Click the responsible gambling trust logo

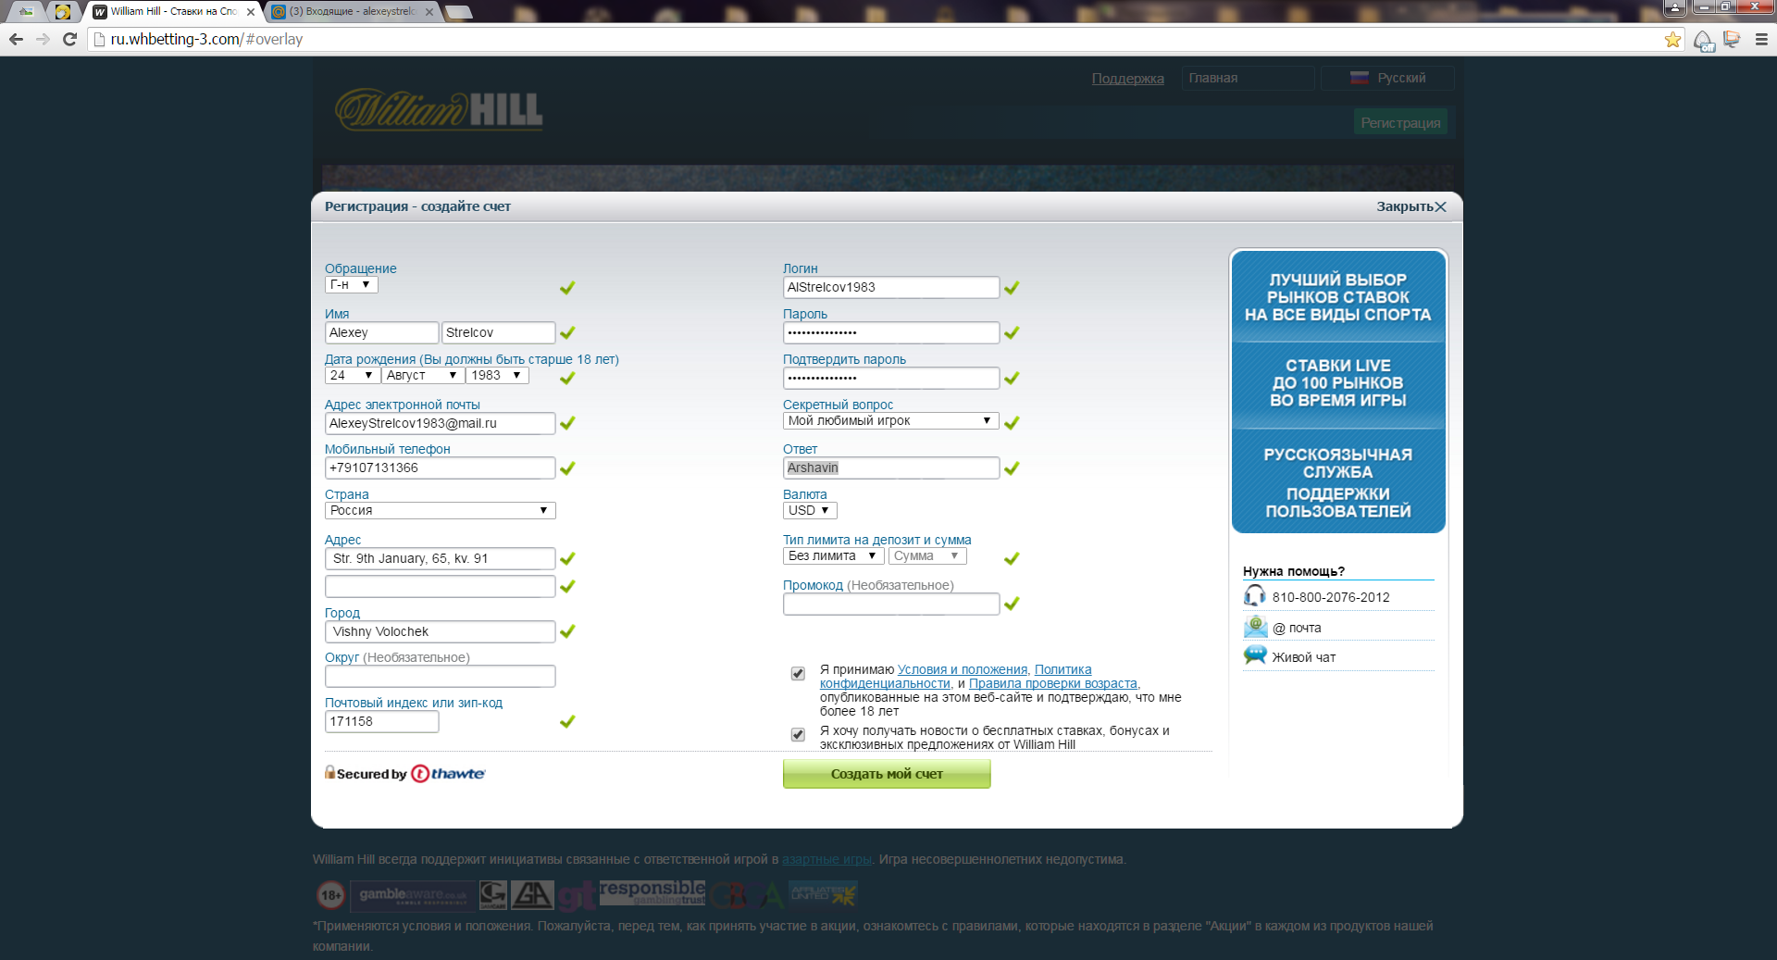click(x=652, y=893)
